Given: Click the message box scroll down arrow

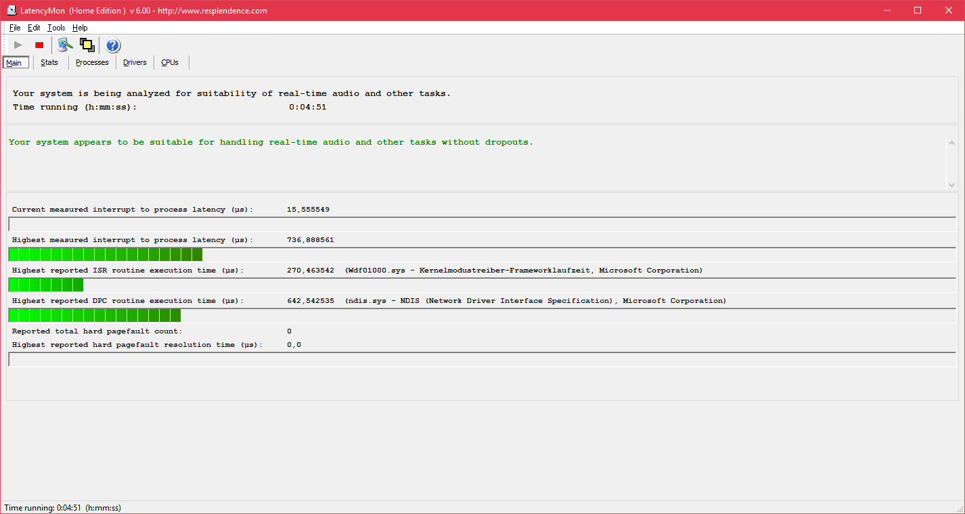Looking at the screenshot, I should click(x=951, y=185).
